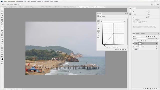The height and width of the screenshot is (90, 160).
Task: Delete the Curves adjustment layer via trash
Action: [x=125, y=49]
